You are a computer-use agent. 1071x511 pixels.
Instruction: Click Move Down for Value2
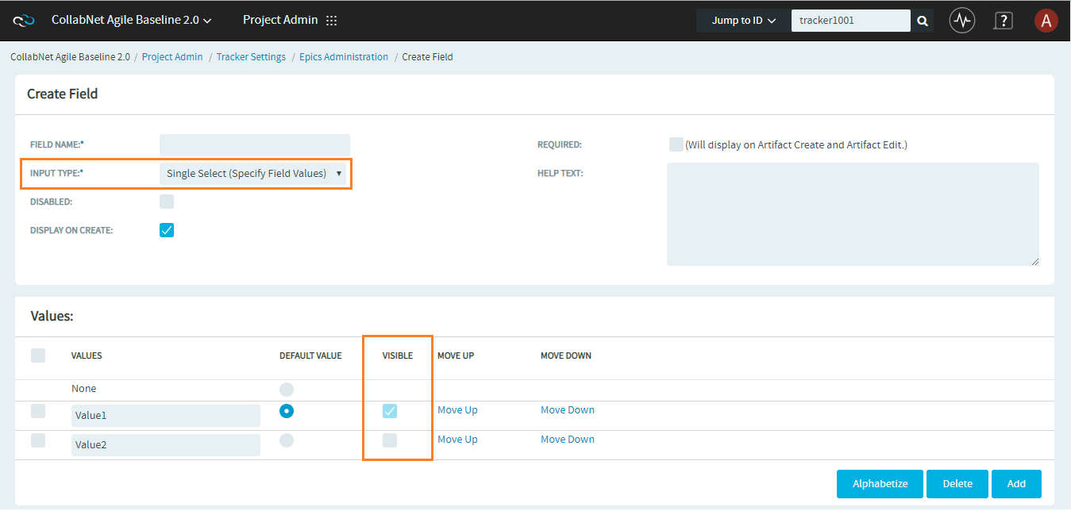click(x=568, y=440)
